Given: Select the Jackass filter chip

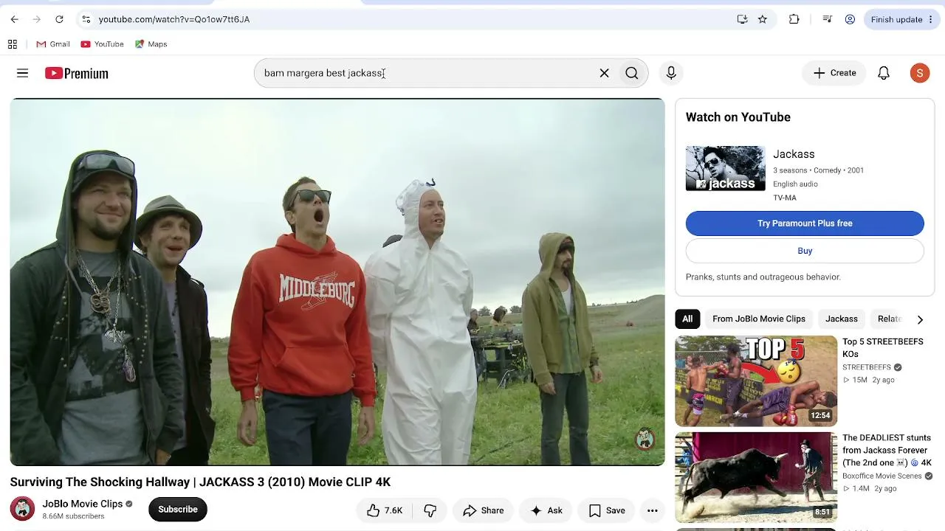Looking at the screenshot, I should [842, 319].
